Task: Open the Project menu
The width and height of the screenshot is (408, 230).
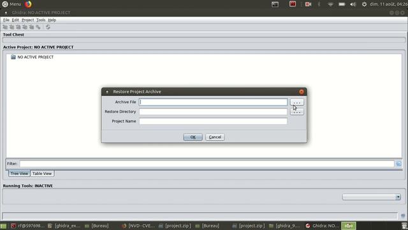Action: pos(27,20)
